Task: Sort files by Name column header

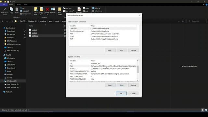Action: [31, 26]
